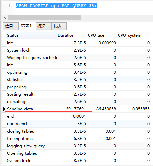Viewport: 153px width, 166px height.
Task: Click the duration value 3.6E-5
Action: 80,87
